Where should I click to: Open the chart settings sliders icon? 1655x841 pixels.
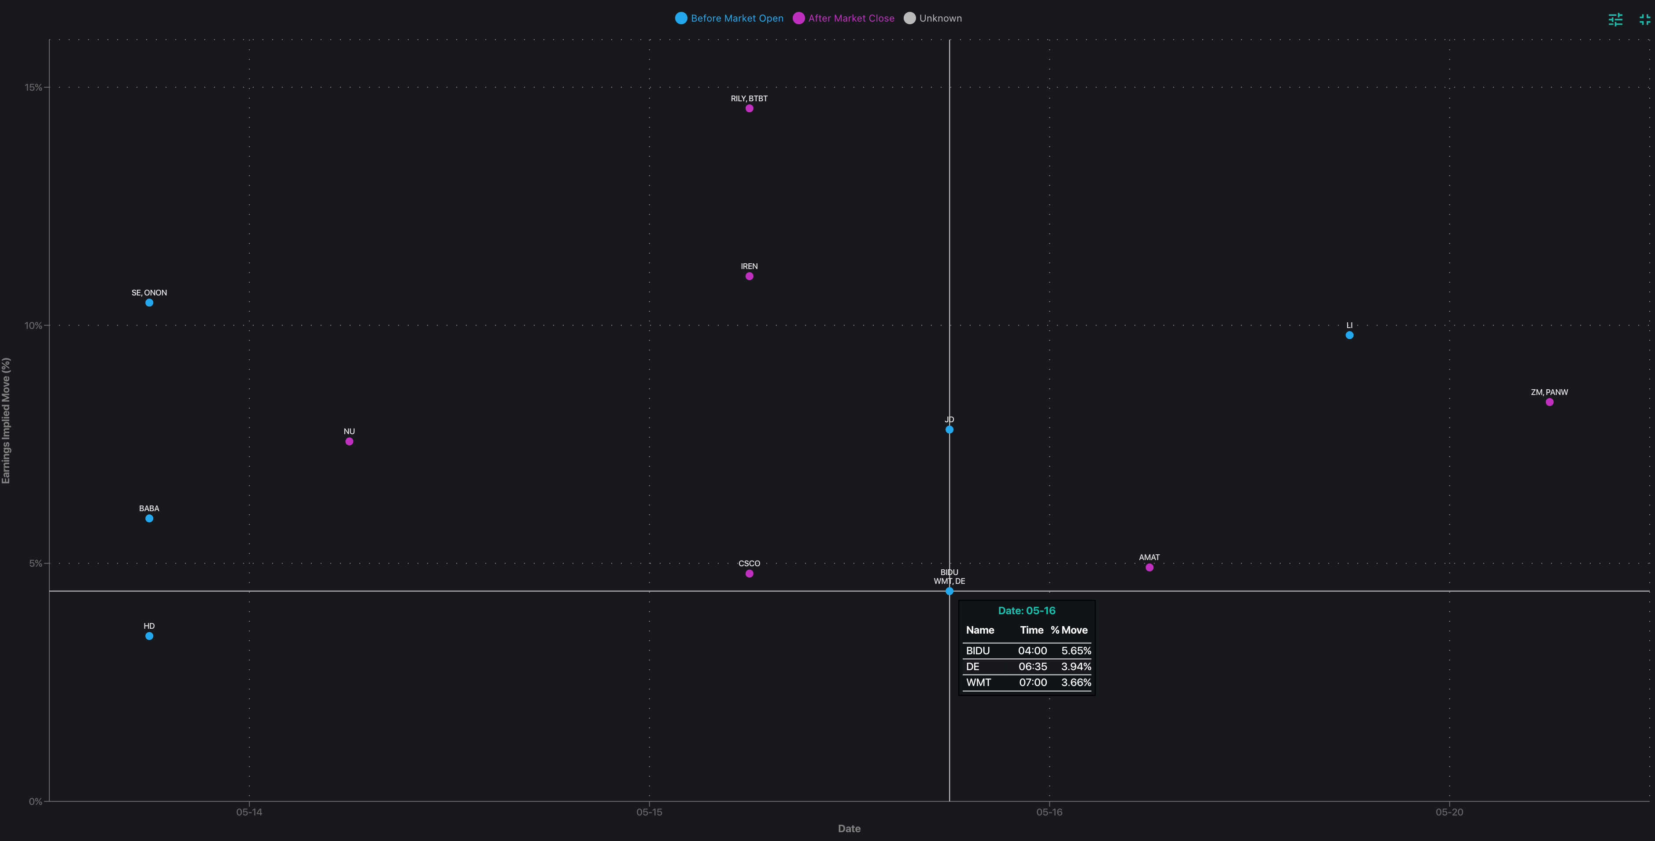1615,19
